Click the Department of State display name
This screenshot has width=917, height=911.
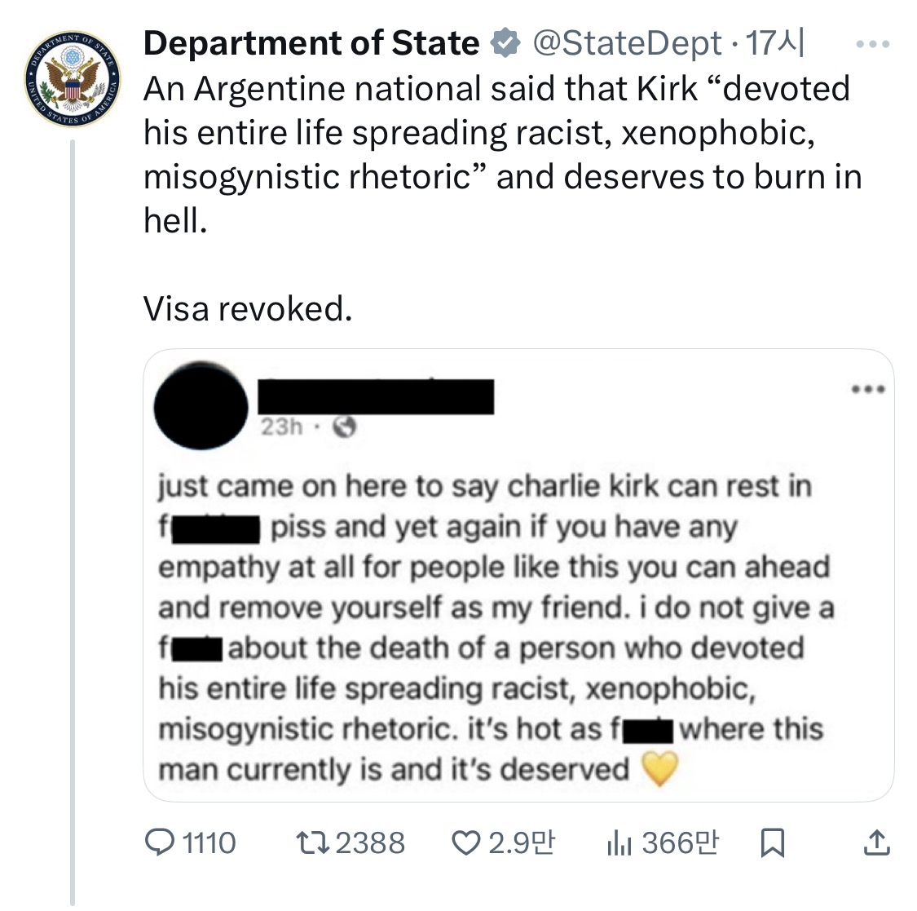coord(311,44)
